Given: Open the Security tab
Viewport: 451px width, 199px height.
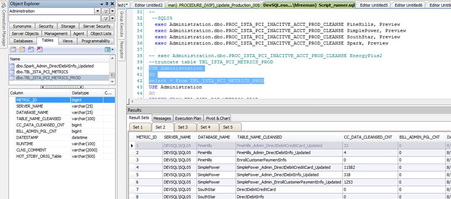Looking at the screenshot, I should [46, 26].
